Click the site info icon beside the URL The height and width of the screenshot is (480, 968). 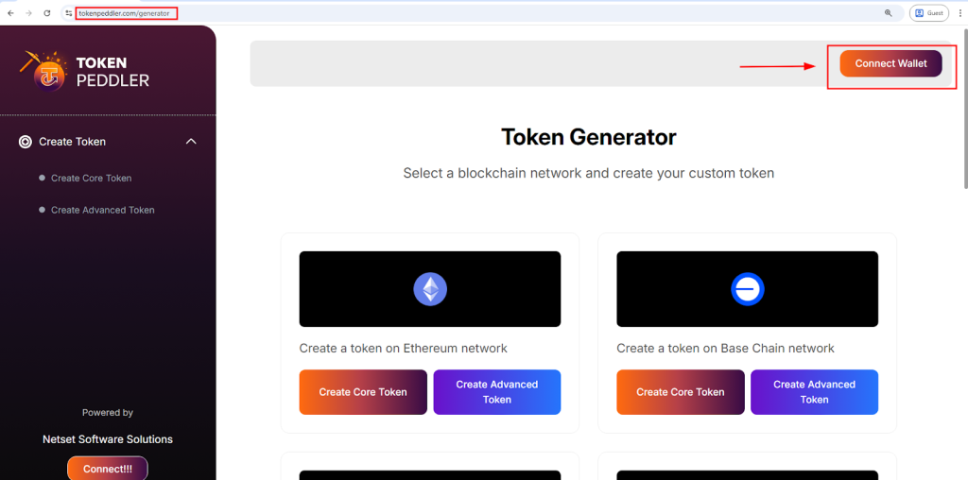pos(68,13)
